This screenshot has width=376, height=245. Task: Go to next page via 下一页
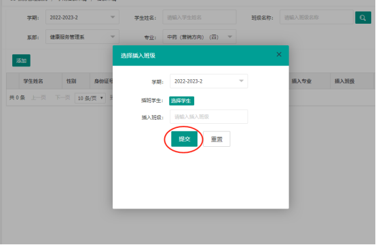62,97
